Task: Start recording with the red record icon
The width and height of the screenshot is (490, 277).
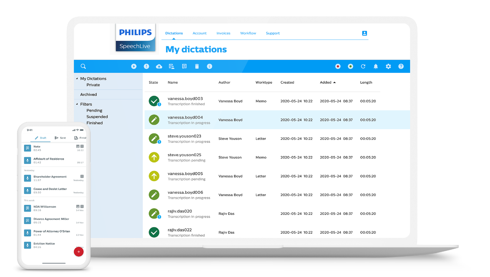Action: tap(337, 66)
